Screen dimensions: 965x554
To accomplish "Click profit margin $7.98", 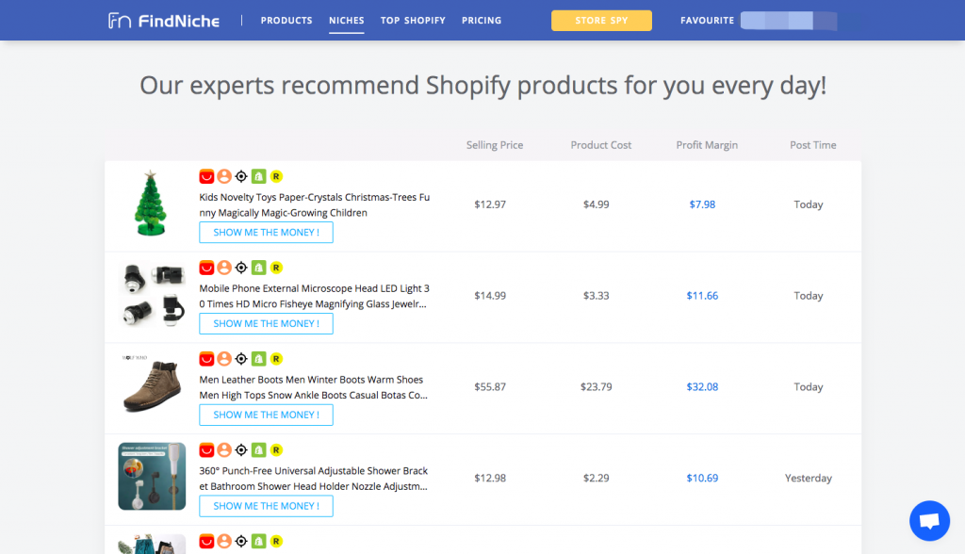I will tap(702, 204).
